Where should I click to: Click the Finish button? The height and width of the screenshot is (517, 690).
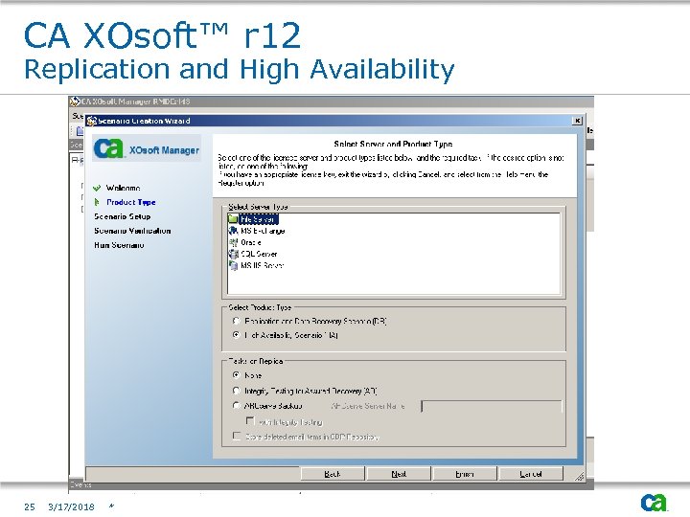pos(465,474)
